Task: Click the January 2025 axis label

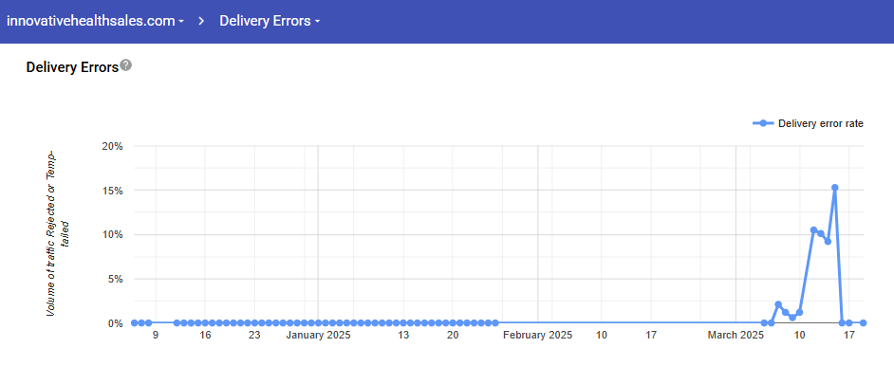Action: click(x=318, y=336)
